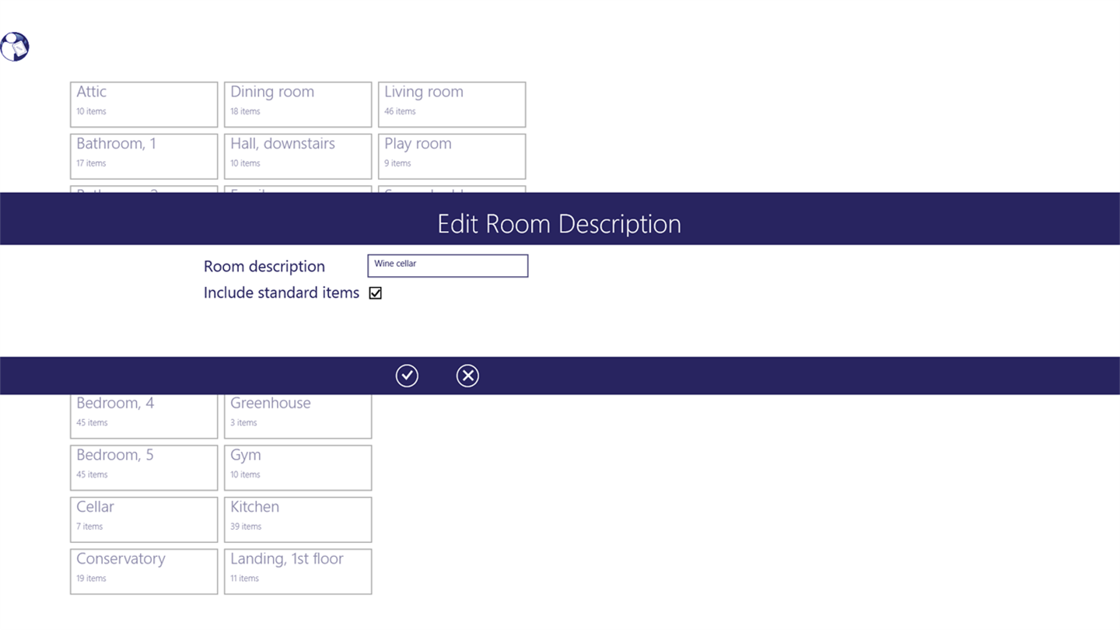The width and height of the screenshot is (1120, 630).
Task: Click the app logo icon
Action: [x=15, y=47]
